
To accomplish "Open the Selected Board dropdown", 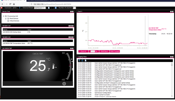I will [x=40, y=8].
